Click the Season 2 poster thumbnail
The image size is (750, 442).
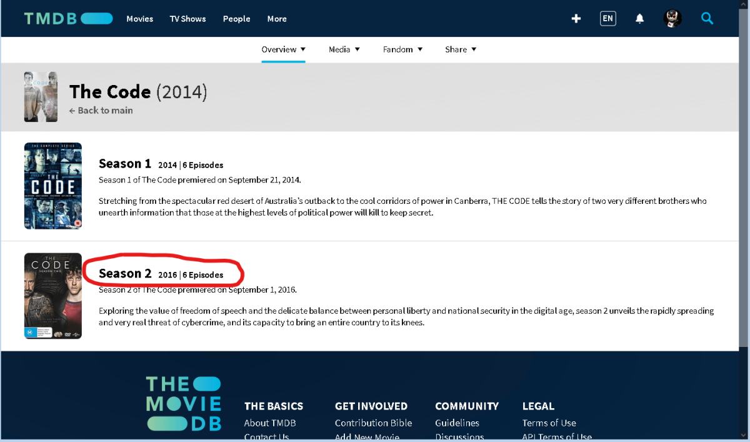point(53,296)
